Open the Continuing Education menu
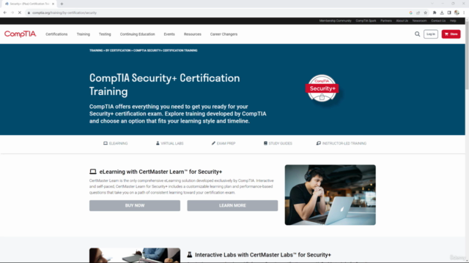Image resolution: width=469 pixels, height=263 pixels. 137,34
